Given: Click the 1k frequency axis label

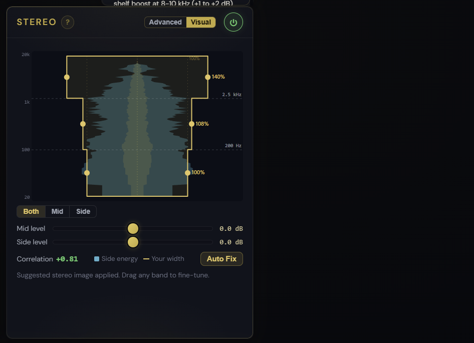Looking at the screenshot, I should coord(27,102).
